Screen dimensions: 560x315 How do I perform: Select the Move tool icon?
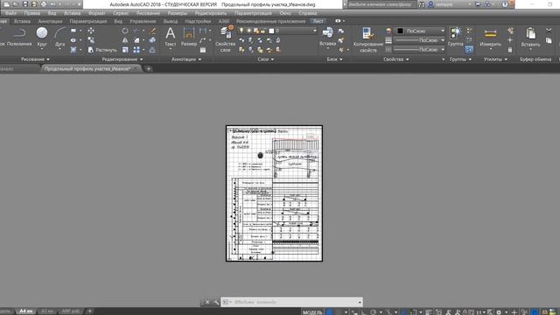[91, 31]
